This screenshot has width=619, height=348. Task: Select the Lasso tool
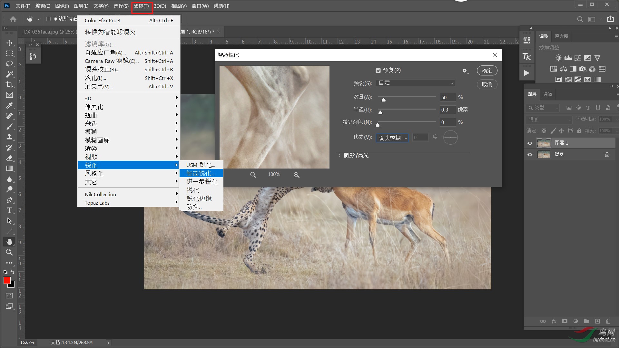9,64
